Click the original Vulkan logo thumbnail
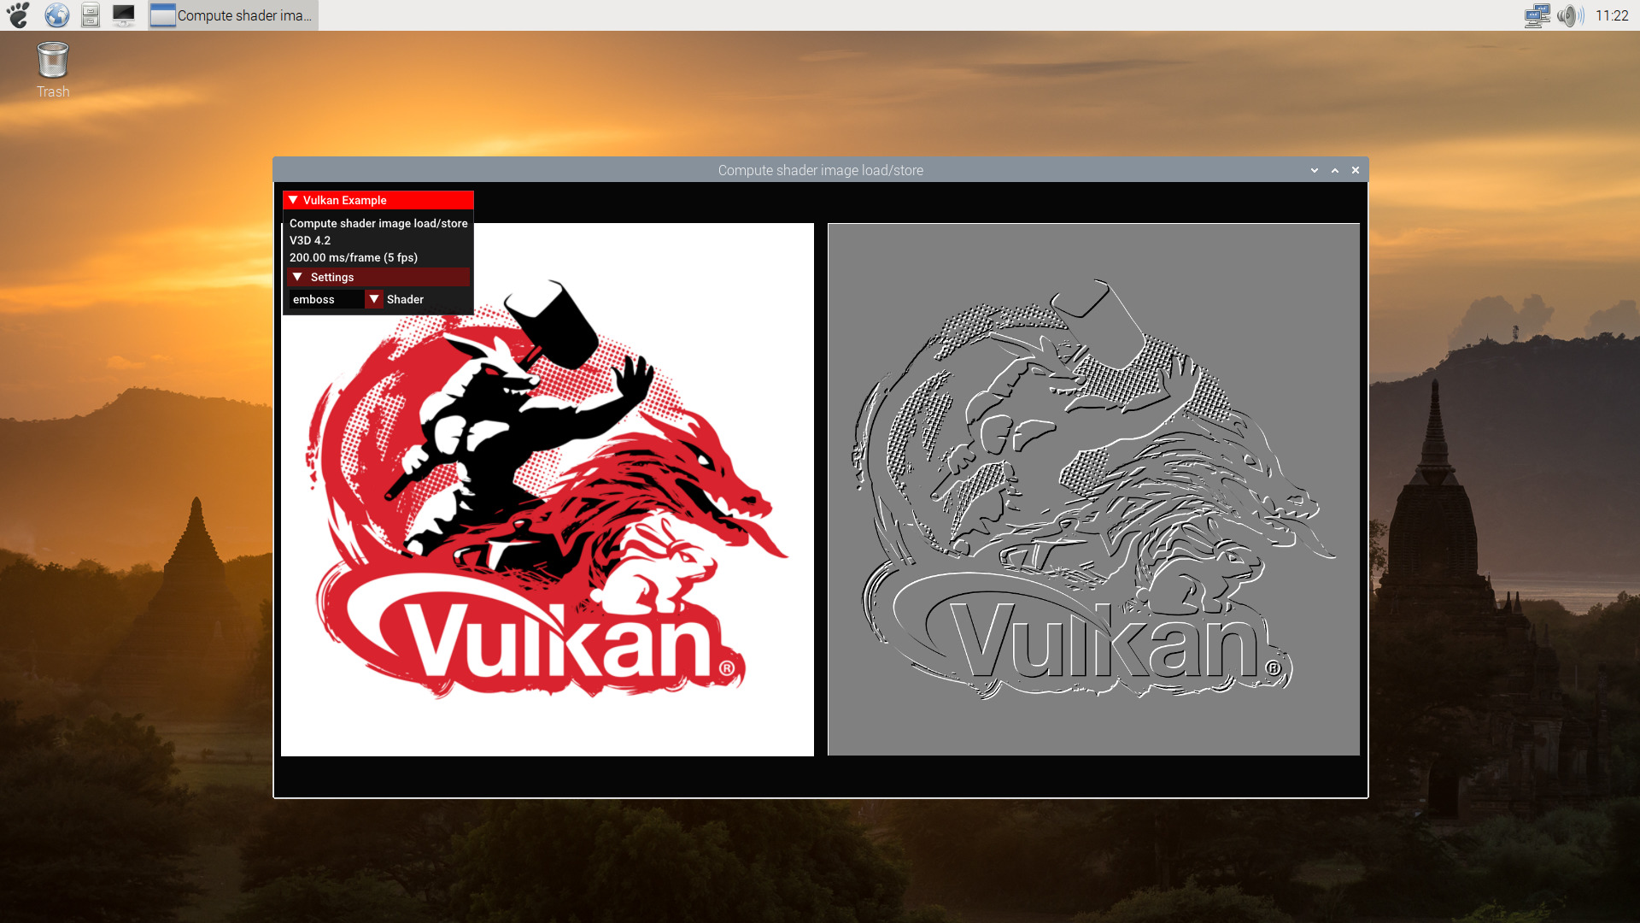The height and width of the screenshot is (923, 1640). coord(548,489)
